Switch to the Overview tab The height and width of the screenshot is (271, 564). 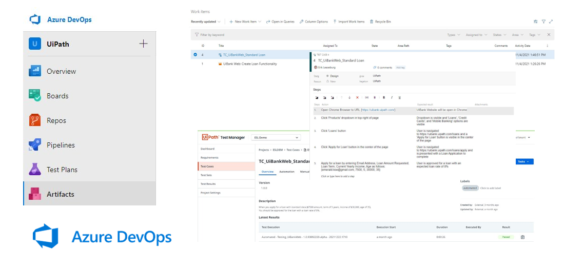point(267,172)
